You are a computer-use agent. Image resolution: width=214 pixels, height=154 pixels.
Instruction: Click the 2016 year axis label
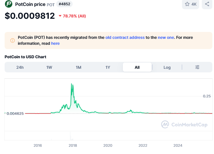tap(38, 145)
